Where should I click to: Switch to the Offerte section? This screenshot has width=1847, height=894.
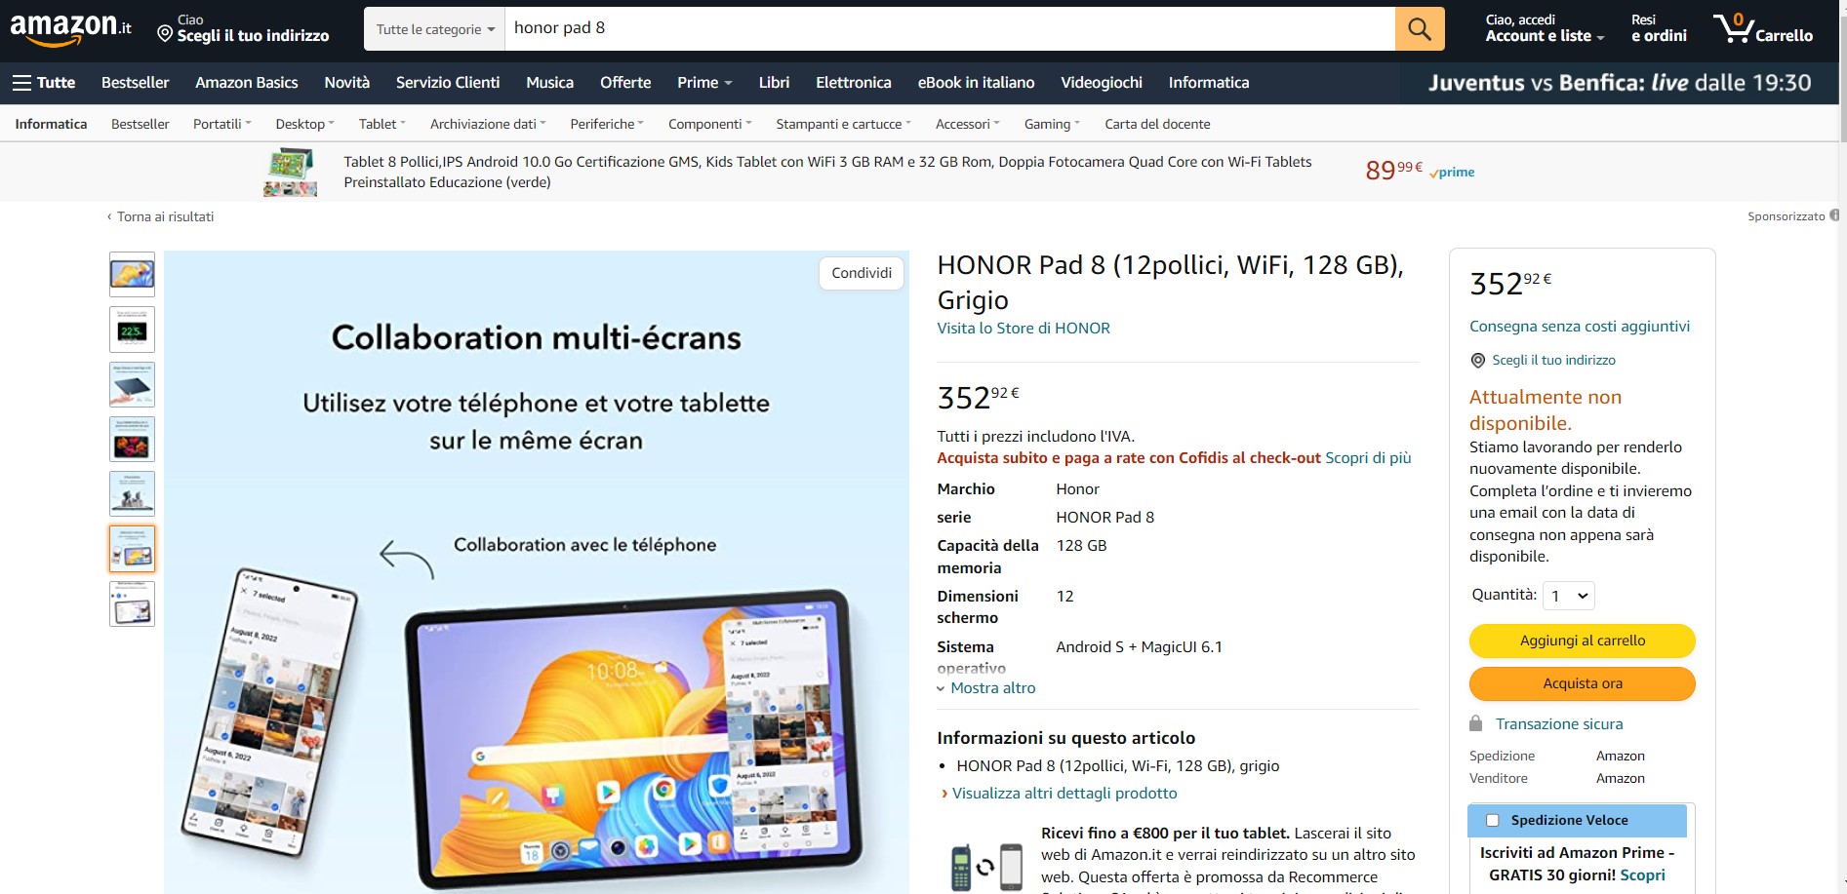tap(625, 83)
